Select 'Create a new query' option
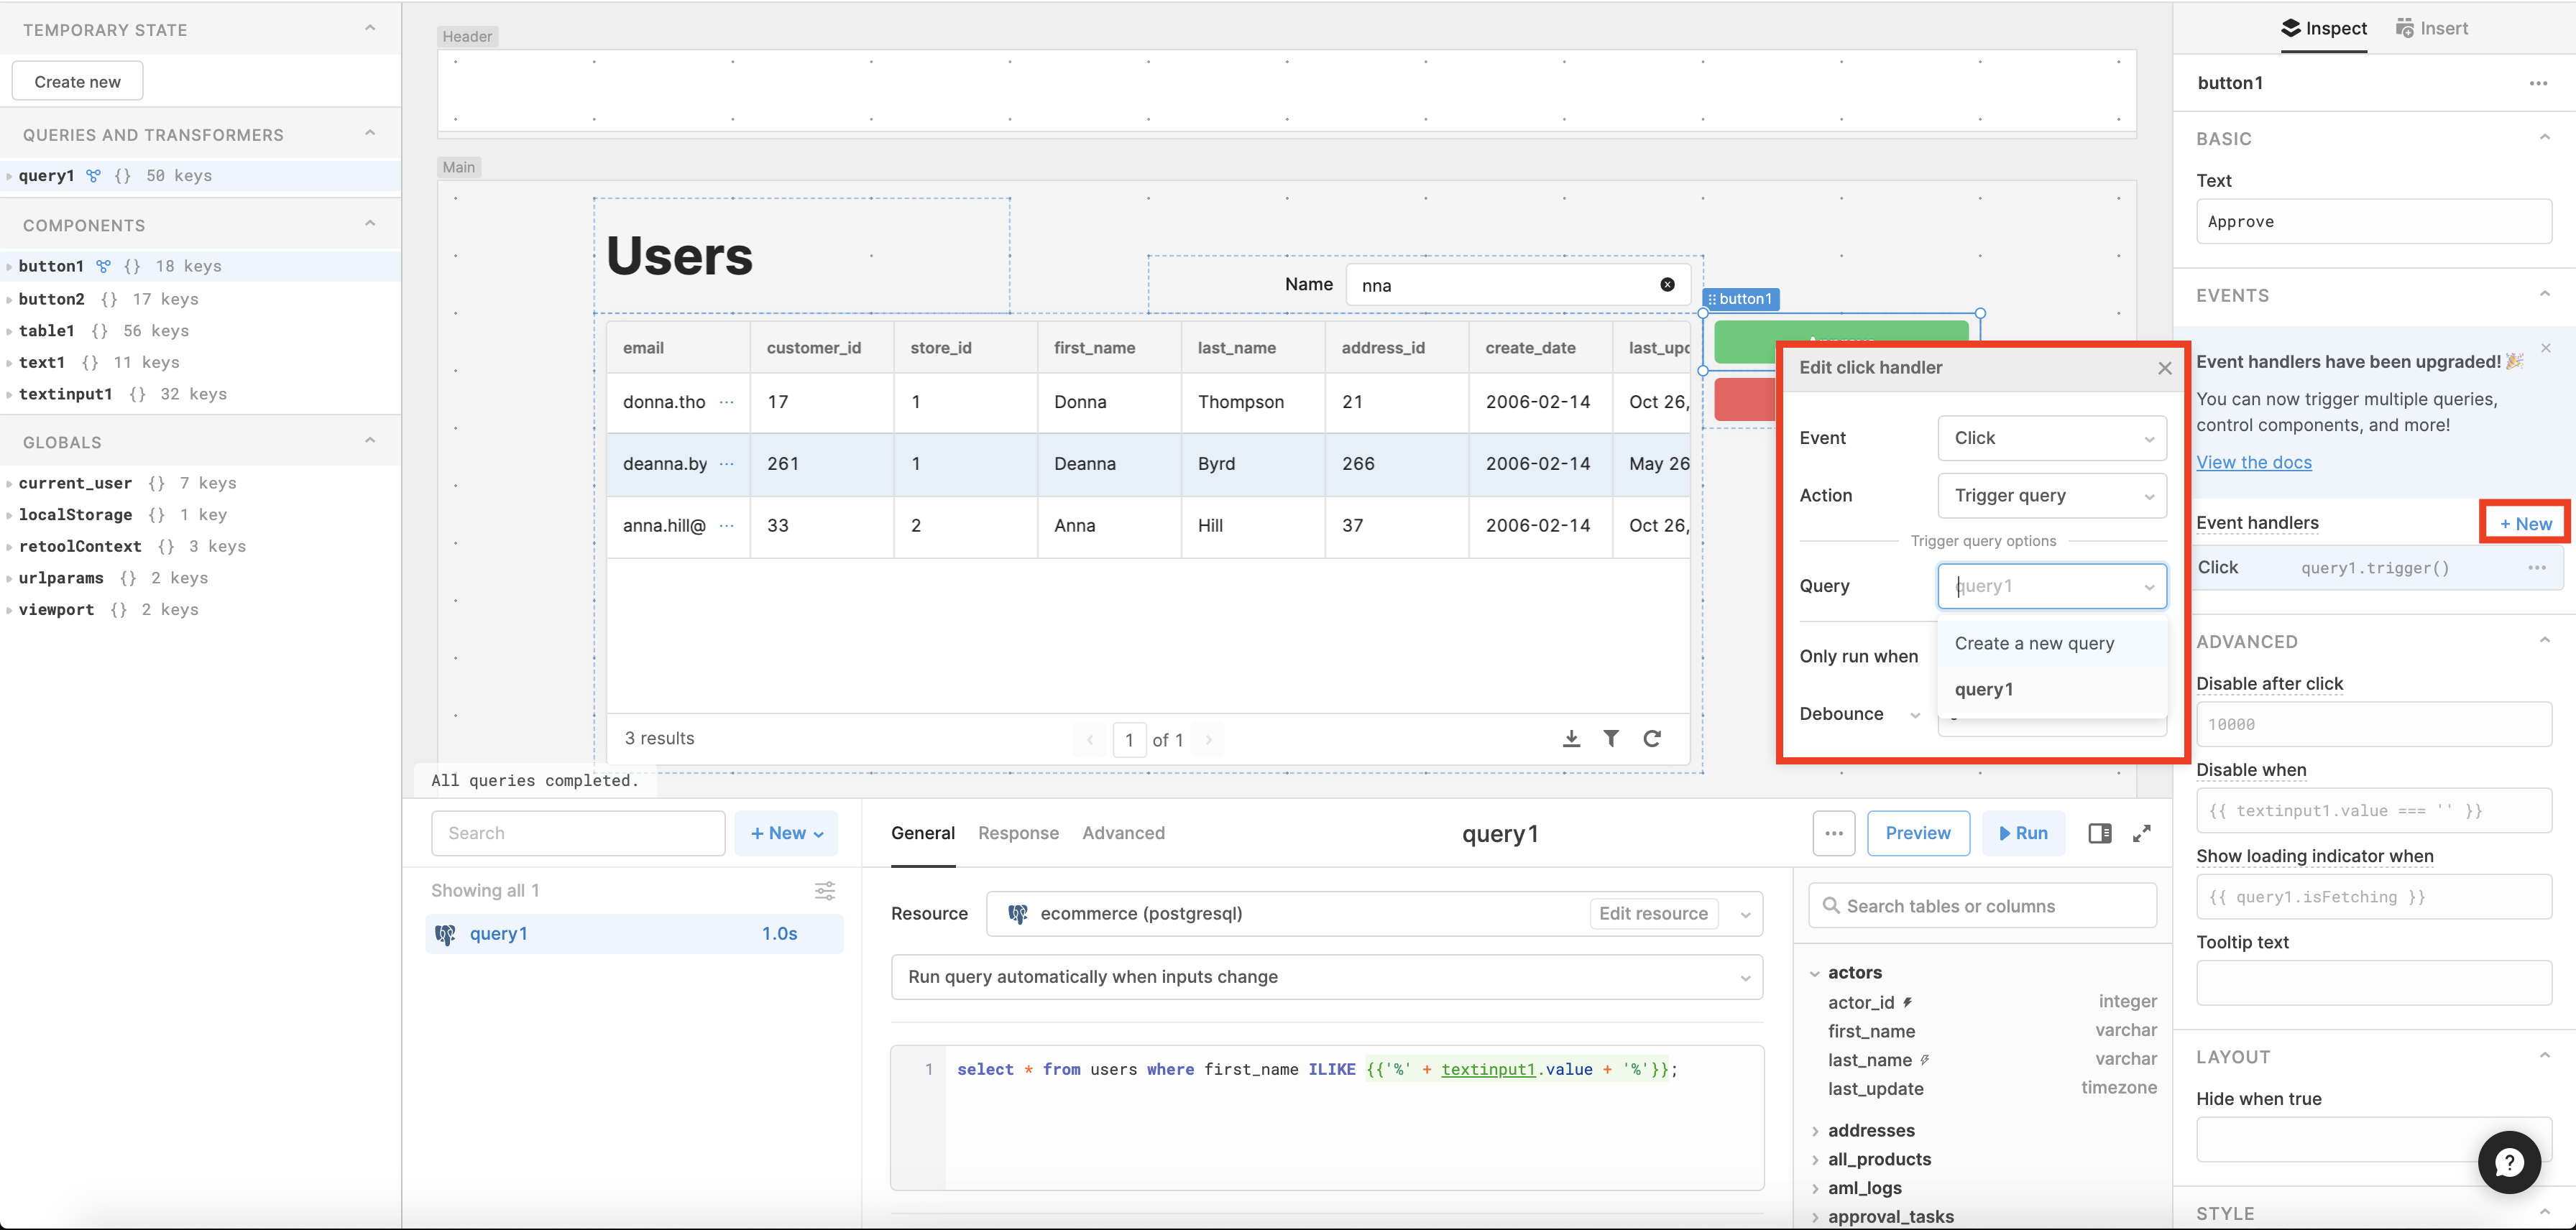Screen dimensions: 2576x1230 (x=2052, y=644)
